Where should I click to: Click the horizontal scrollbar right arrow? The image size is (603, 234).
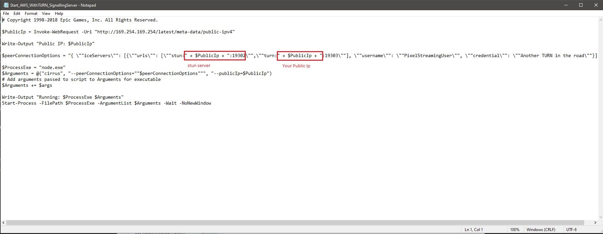pyautogui.click(x=595, y=223)
